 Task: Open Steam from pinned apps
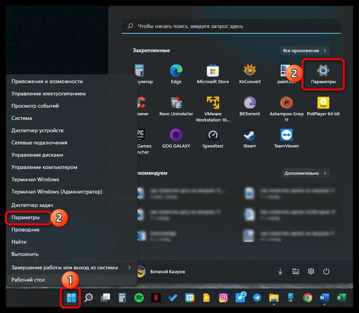[249, 138]
